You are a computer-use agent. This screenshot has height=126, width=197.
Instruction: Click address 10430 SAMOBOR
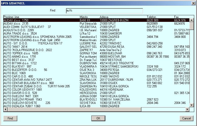coord(111,34)
